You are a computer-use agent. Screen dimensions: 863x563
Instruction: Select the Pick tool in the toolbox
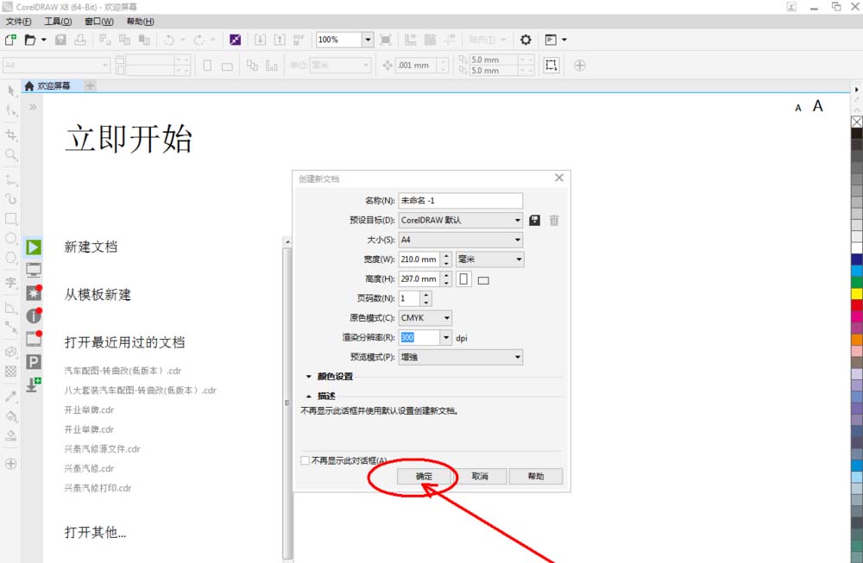(11, 91)
